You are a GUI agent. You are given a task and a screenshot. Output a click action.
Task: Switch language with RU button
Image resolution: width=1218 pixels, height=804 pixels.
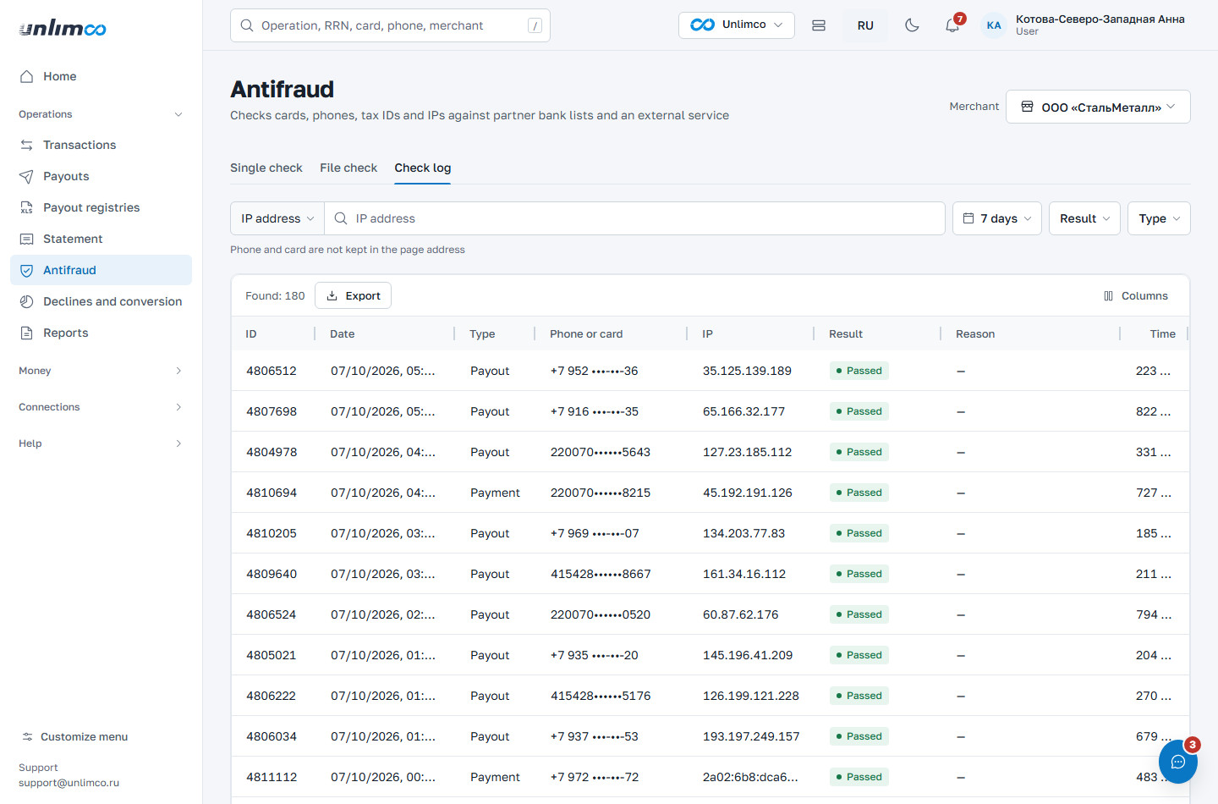865,25
